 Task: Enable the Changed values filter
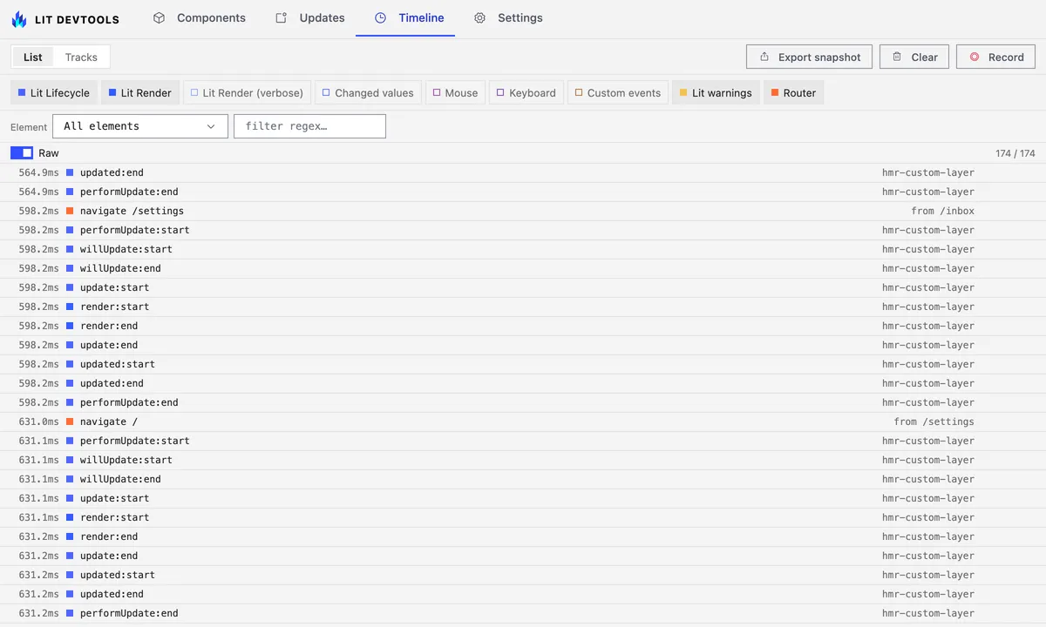coord(368,93)
